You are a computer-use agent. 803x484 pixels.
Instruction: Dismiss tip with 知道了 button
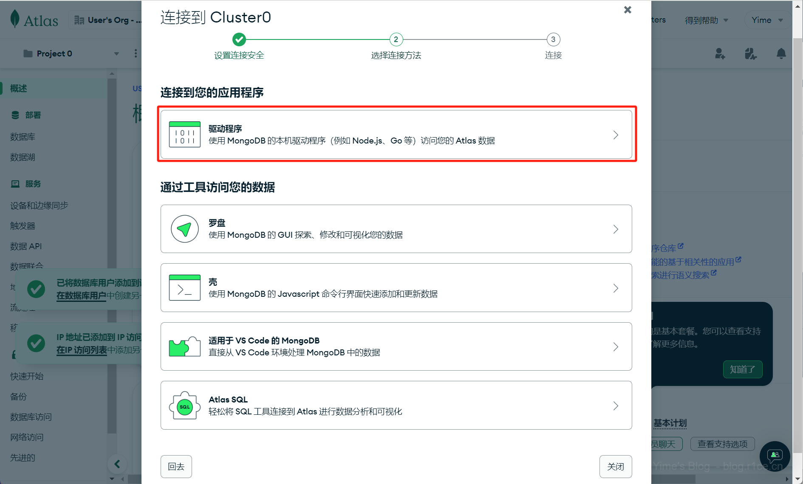tap(743, 369)
